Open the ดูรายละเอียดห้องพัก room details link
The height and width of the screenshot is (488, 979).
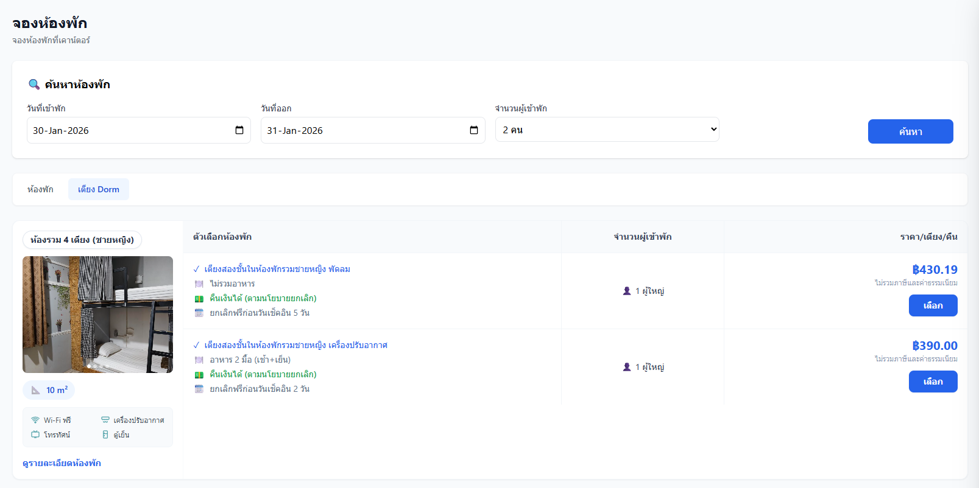click(x=62, y=463)
